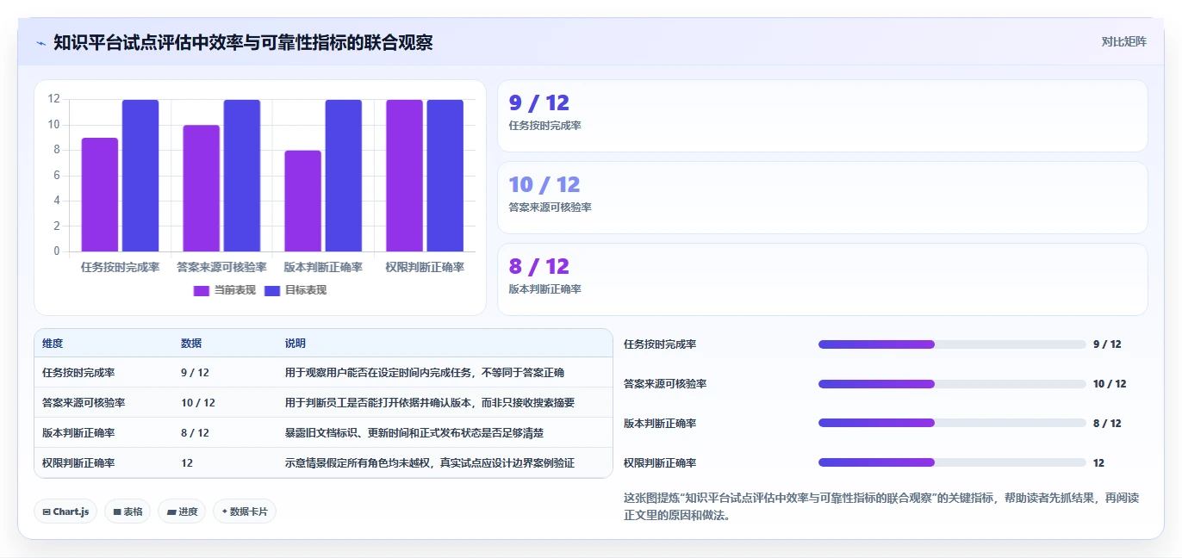Click the 9 / 12 任务按时完成率 data card
This screenshot has width=1182, height=558.
point(823,116)
